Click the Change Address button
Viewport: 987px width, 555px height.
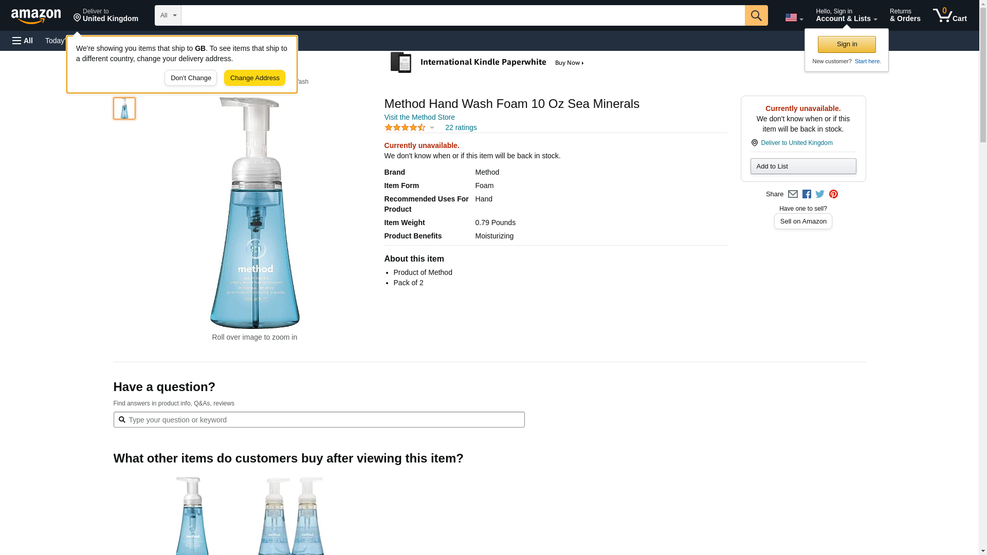(254, 78)
